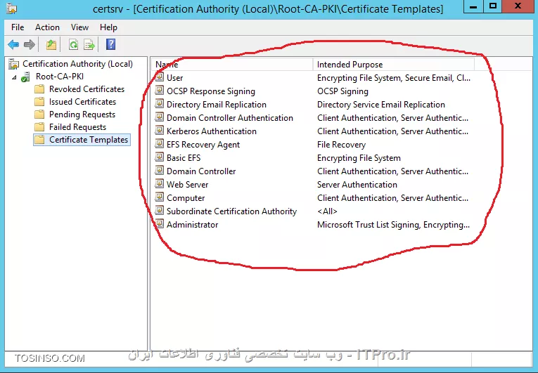Sort by the Intended Purpose column header
This screenshot has width=538, height=373.
coord(394,65)
